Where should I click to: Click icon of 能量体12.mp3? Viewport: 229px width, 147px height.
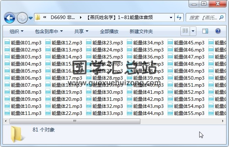(x=48, y=43)
